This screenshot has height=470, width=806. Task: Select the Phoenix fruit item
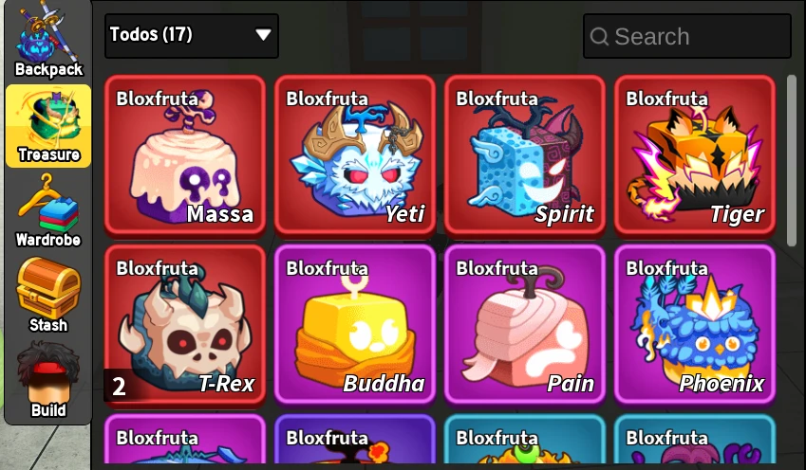[695, 326]
